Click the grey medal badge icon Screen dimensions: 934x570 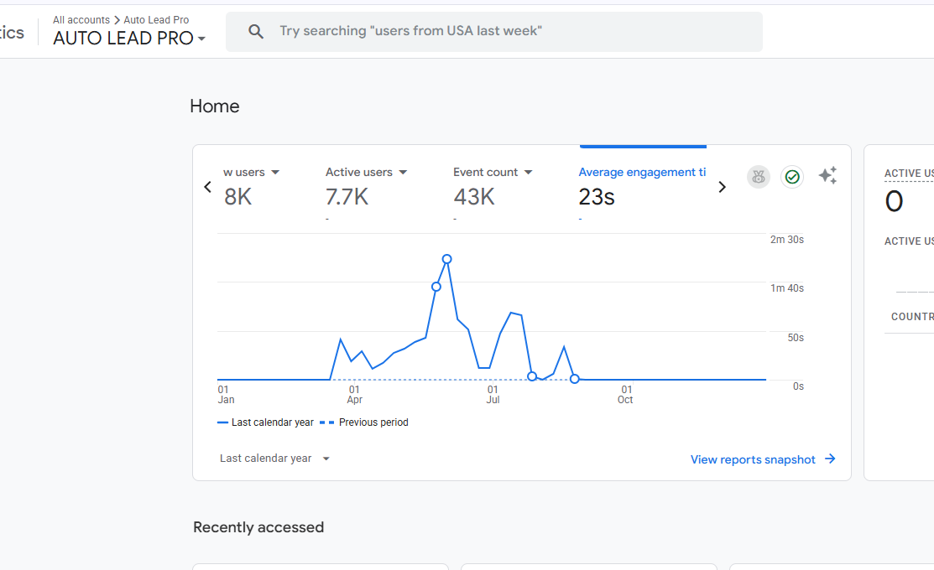click(759, 177)
